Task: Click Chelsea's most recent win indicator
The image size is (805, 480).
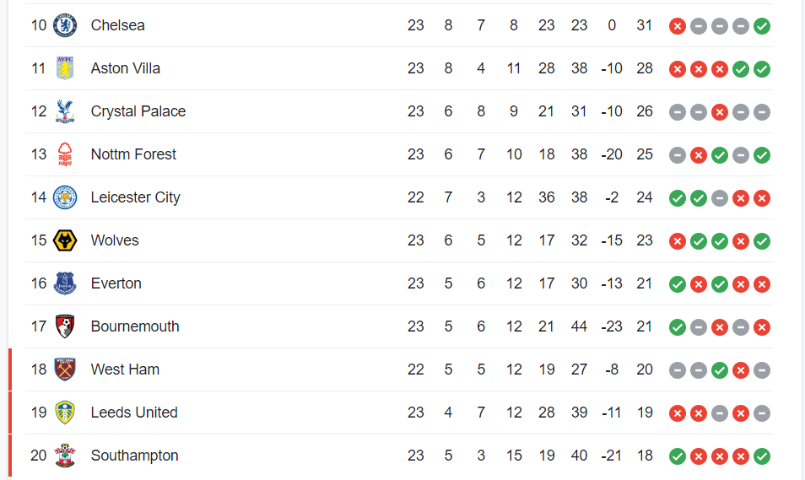Action: pyautogui.click(x=762, y=25)
